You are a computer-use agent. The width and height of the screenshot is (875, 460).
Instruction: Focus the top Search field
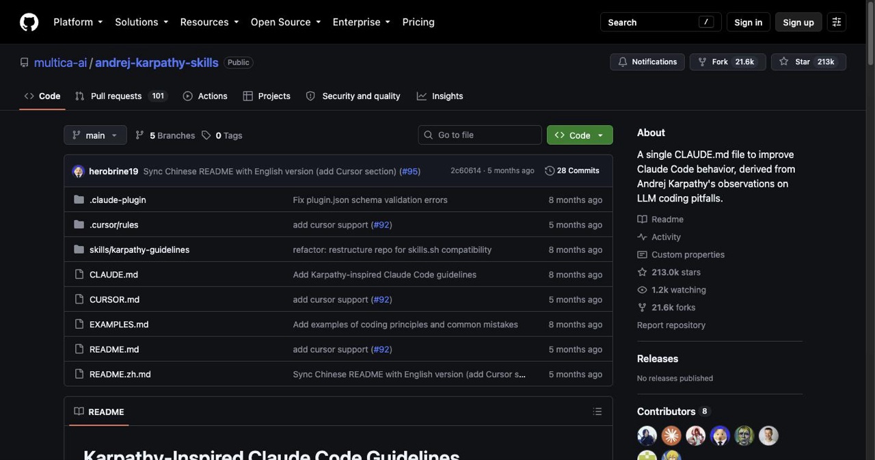660,22
